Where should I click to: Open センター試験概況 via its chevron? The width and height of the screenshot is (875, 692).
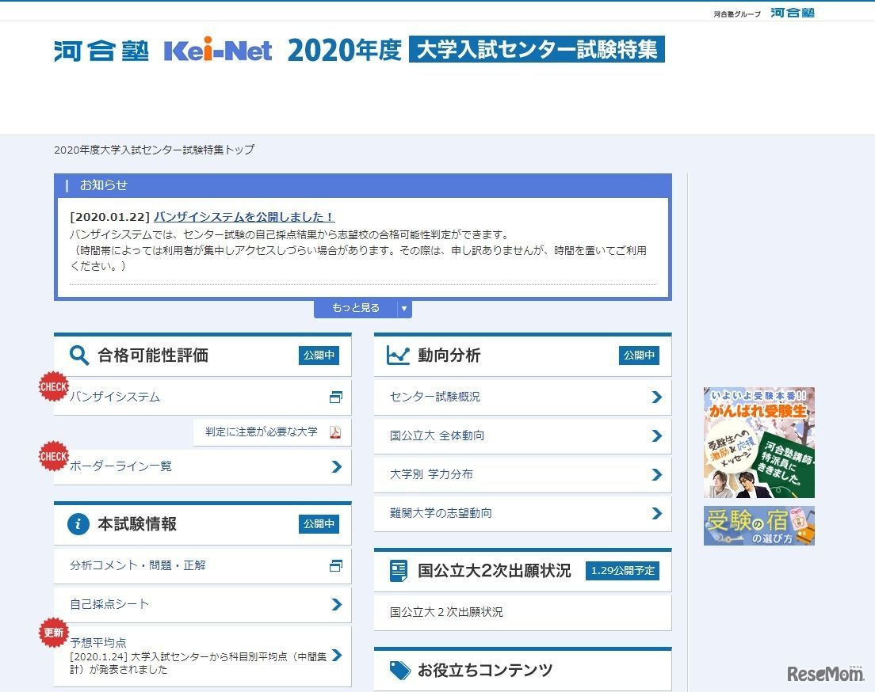click(x=656, y=397)
